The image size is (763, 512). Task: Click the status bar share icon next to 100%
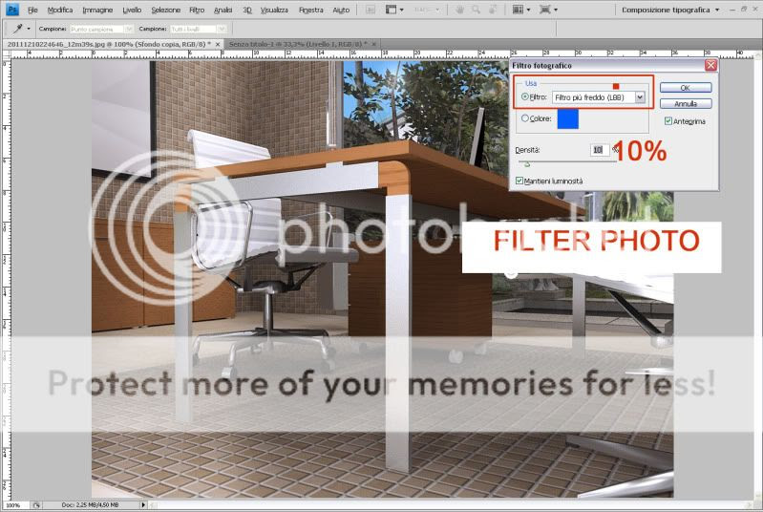click(36, 505)
